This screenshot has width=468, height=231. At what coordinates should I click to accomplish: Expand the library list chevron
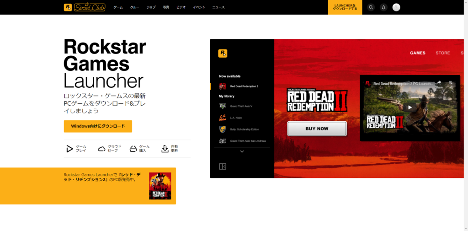point(242,151)
